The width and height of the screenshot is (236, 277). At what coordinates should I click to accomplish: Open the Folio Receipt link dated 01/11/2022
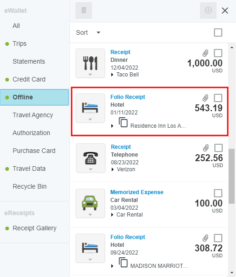tap(128, 97)
